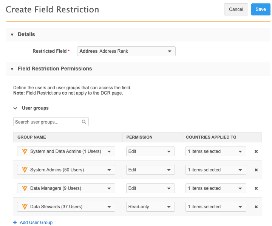Click the Veeva icon beside Data Managers

click(25, 188)
